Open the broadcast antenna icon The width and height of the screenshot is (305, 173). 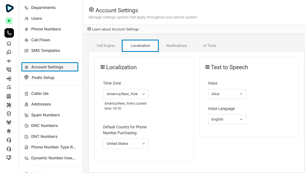(9, 122)
